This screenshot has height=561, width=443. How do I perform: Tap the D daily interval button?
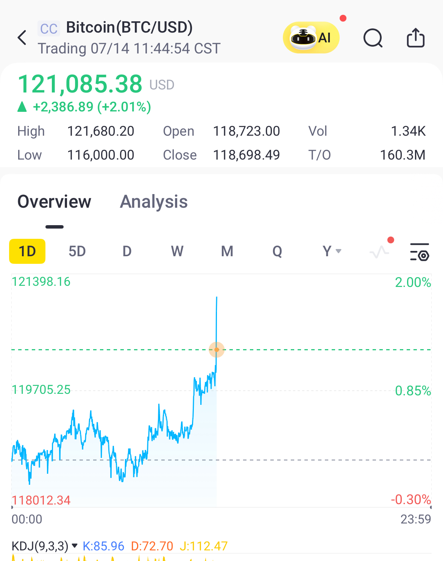click(x=127, y=251)
